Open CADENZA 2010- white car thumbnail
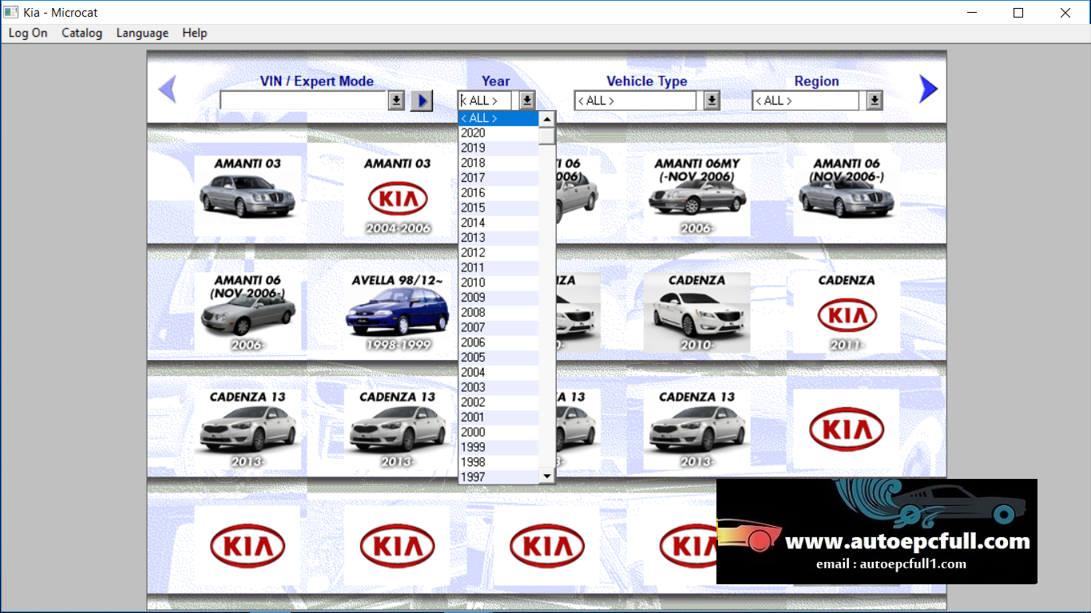Image resolution: width=1091 pixels, height=613 pixels. [x=696, y=313]
